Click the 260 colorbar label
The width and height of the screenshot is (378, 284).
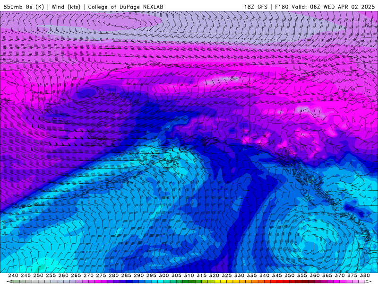click(63, 275)
